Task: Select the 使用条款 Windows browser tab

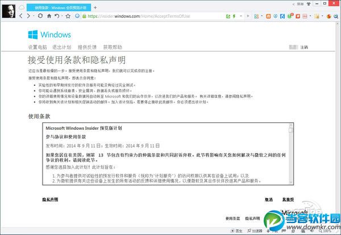Action: pos(59,7)
